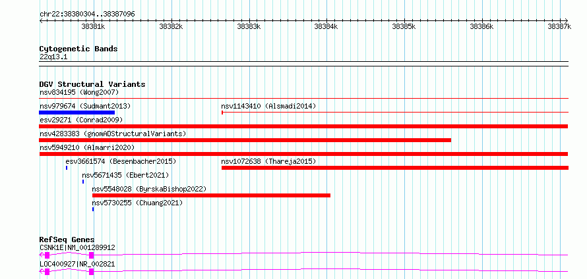Viewport: 587px width, 279px height.
Task: Open nsv5949210 (Almarri2020) label
Action: (87, 147)
